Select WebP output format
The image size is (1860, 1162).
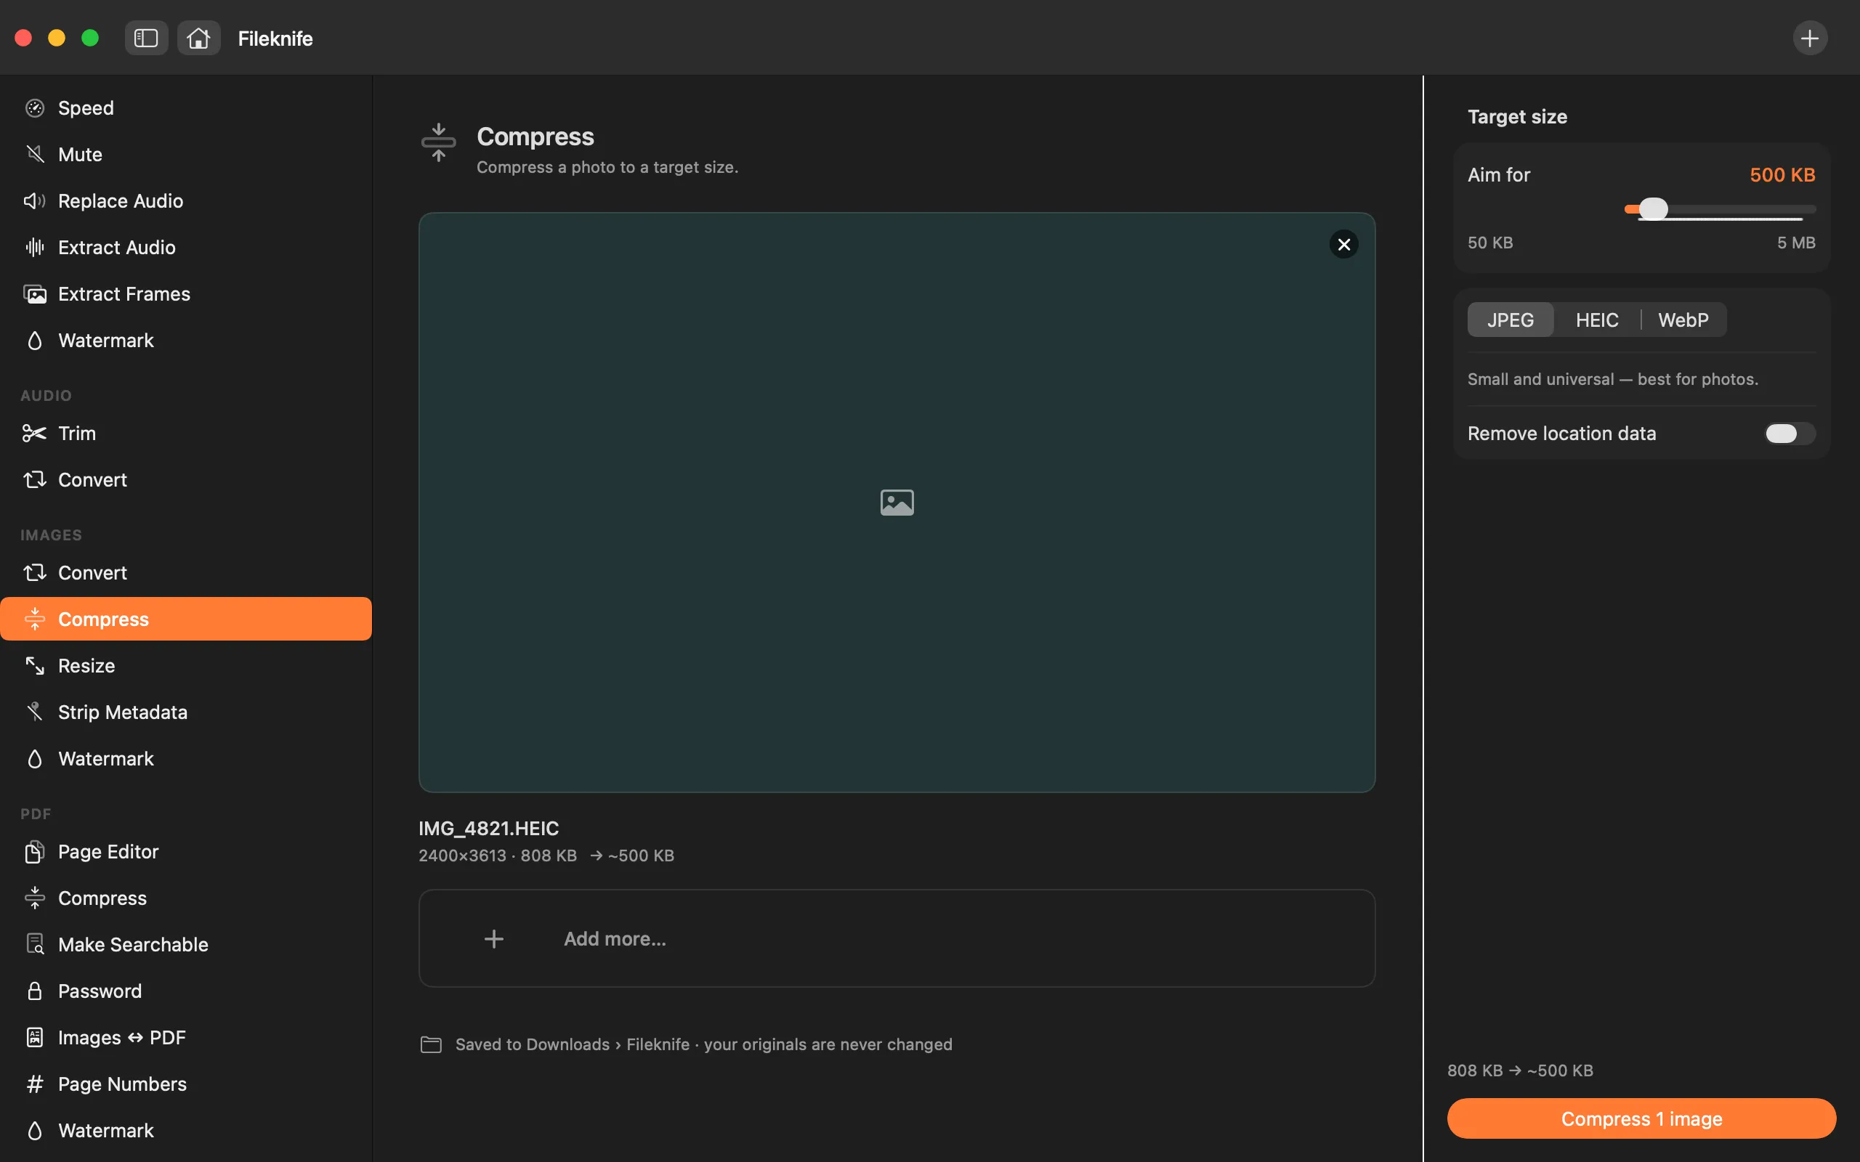click(x=1683, y=320)
